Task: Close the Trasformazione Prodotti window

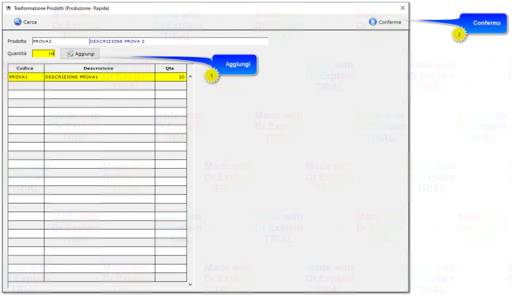Action: (x=402, y=8)
